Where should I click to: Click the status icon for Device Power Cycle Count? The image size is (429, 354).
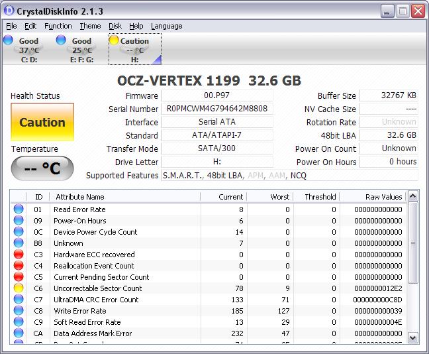click(x=19, y=231)
